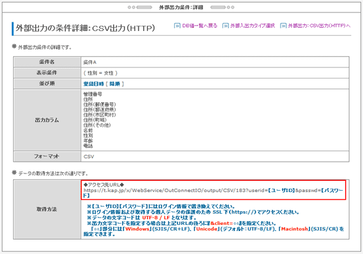Click the access URL starting with https://t.kap.jp
The image size is (363, 254).
[213, 193]
